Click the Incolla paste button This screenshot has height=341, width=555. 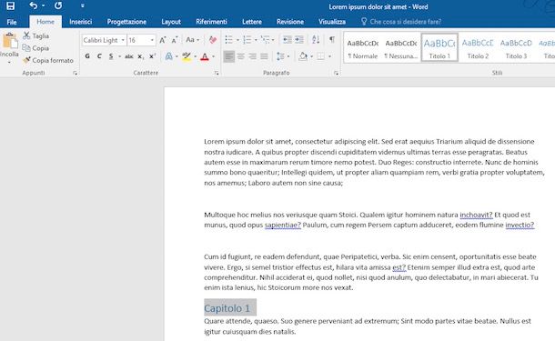[10, 47]
